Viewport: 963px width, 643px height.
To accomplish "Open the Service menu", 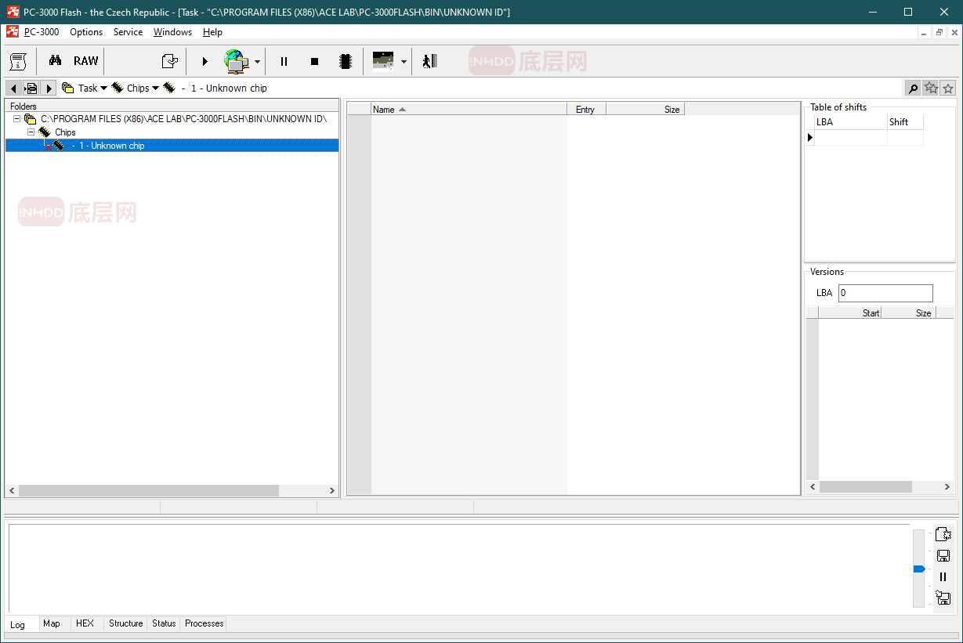I will pyautogui.click(x=128, y=32).
